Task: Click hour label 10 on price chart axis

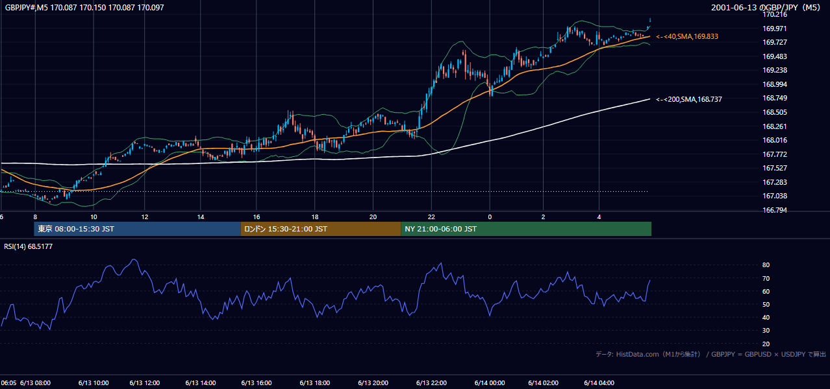Action: pyautogui.click(x=94, y=217)
